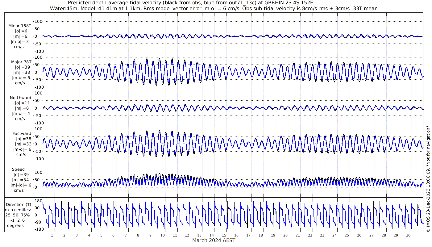The image size is (432, 247).
Task: Click day '7' on the date axis
Action: click(126, 235)
